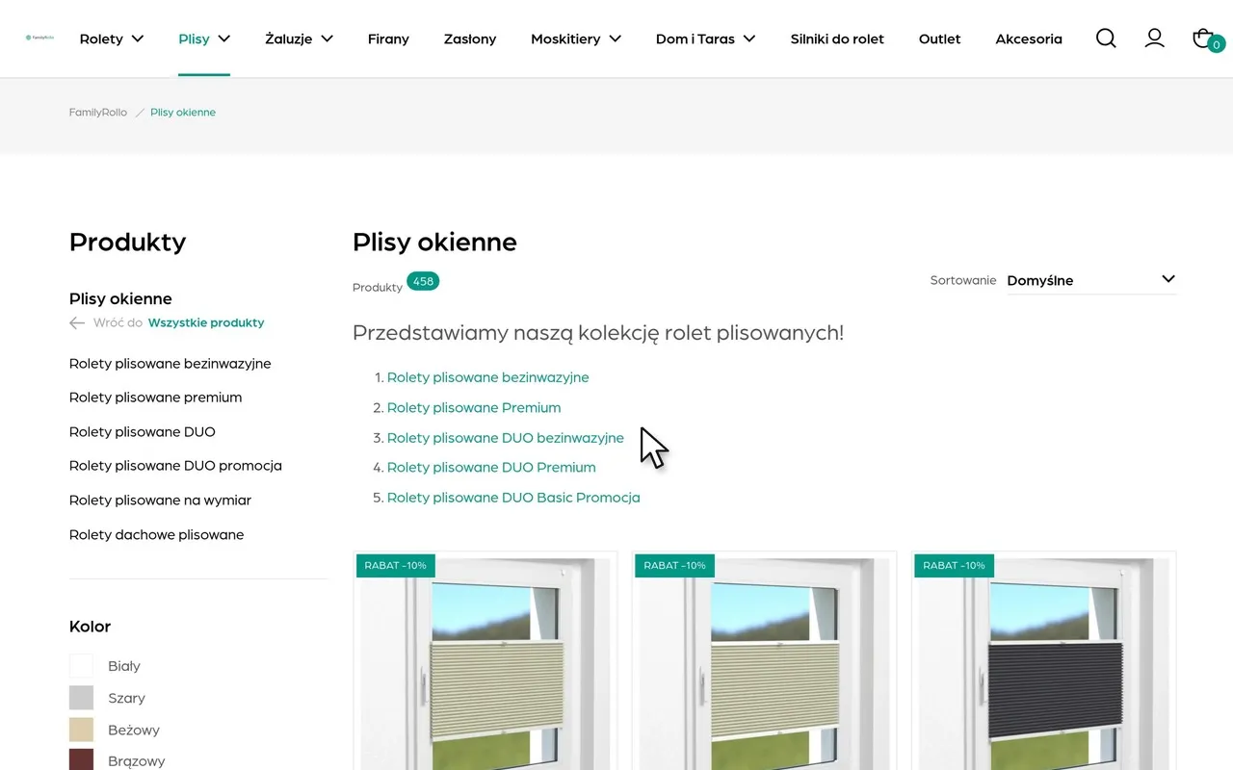Expand the Moskitiery menu chevron
The width and height of the screenshot is (1233, 770).
(616, 38)
